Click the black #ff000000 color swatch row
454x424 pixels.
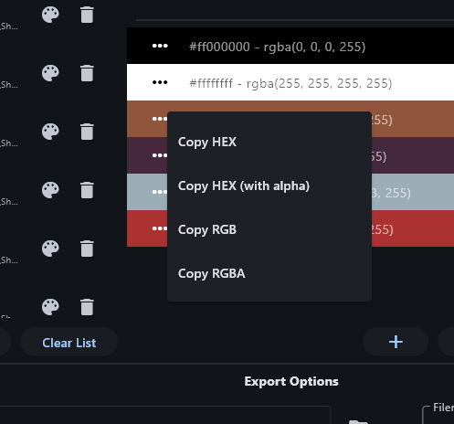click(290, 46)
